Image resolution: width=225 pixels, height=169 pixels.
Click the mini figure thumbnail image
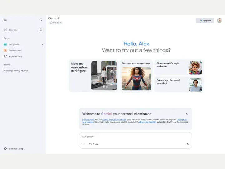click(104, 76)
